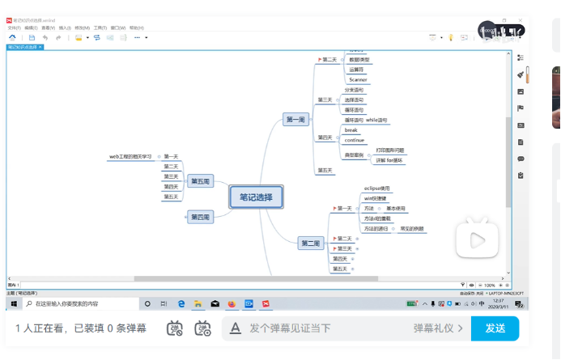Open the task info clipboard panel

tap(521, 176)
